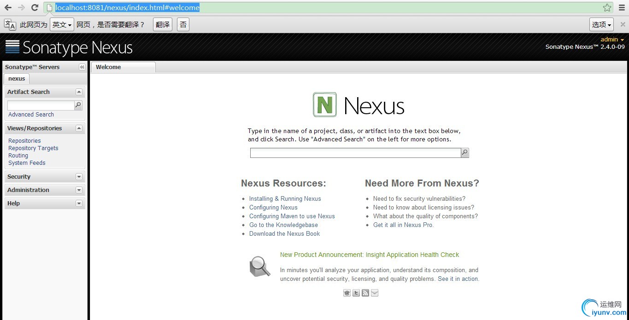Image resolution: width=629 pixels, height=320 pixels.
Task: Click the Artifact Search text box
Action: point(41,105)
